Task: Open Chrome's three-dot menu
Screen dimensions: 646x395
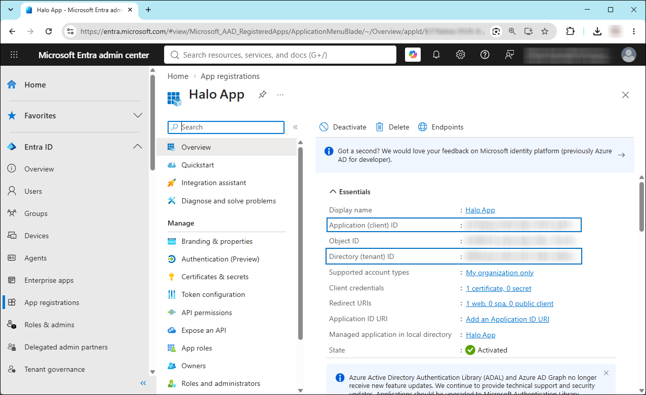Action: coord(634,31)
